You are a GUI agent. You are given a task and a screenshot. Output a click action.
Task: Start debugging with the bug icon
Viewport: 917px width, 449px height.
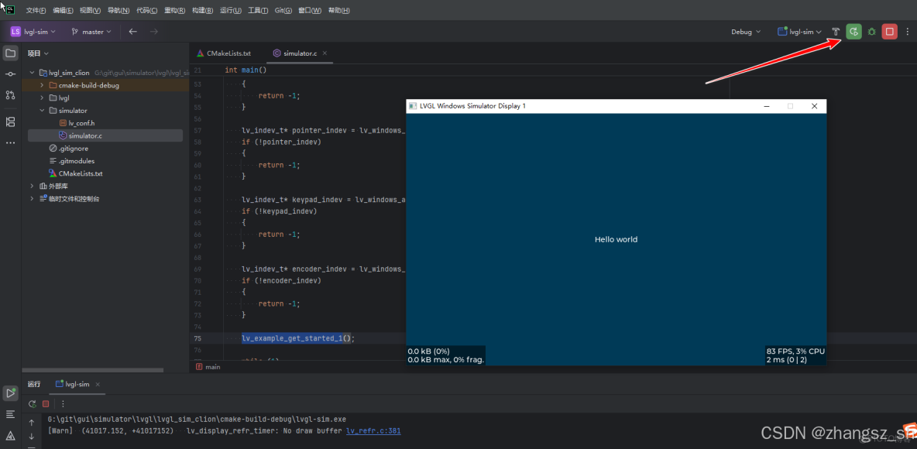point(871,32)
